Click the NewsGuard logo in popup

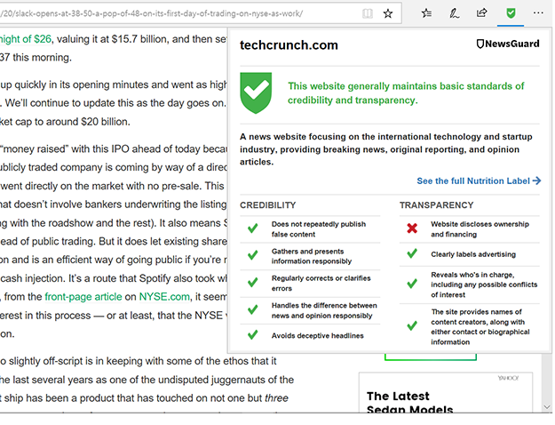pos(508,44)
